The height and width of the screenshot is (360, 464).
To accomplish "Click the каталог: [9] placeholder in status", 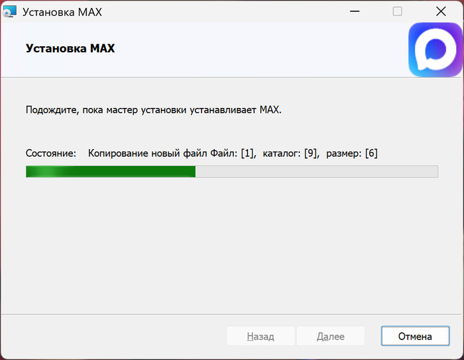I will click(x=291, y=154).
